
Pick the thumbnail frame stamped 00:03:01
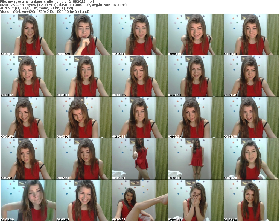(x=140, y=159)
